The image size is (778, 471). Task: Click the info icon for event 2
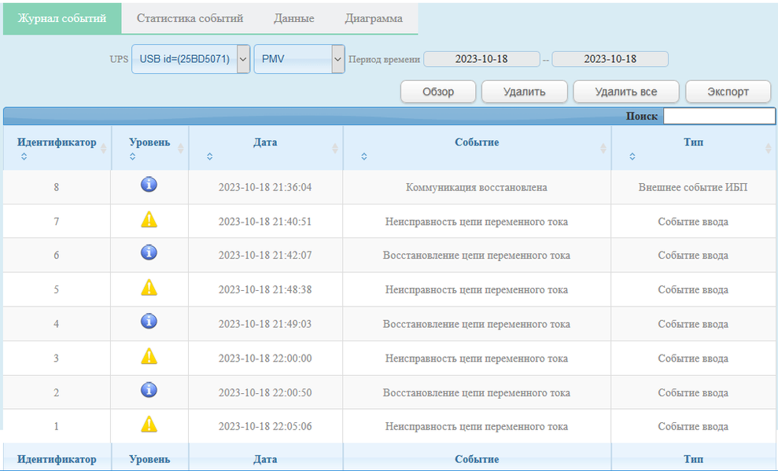click(x=149, y=390)
